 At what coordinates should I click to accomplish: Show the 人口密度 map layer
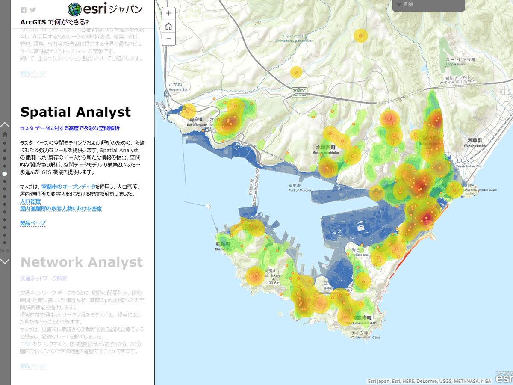30,201
